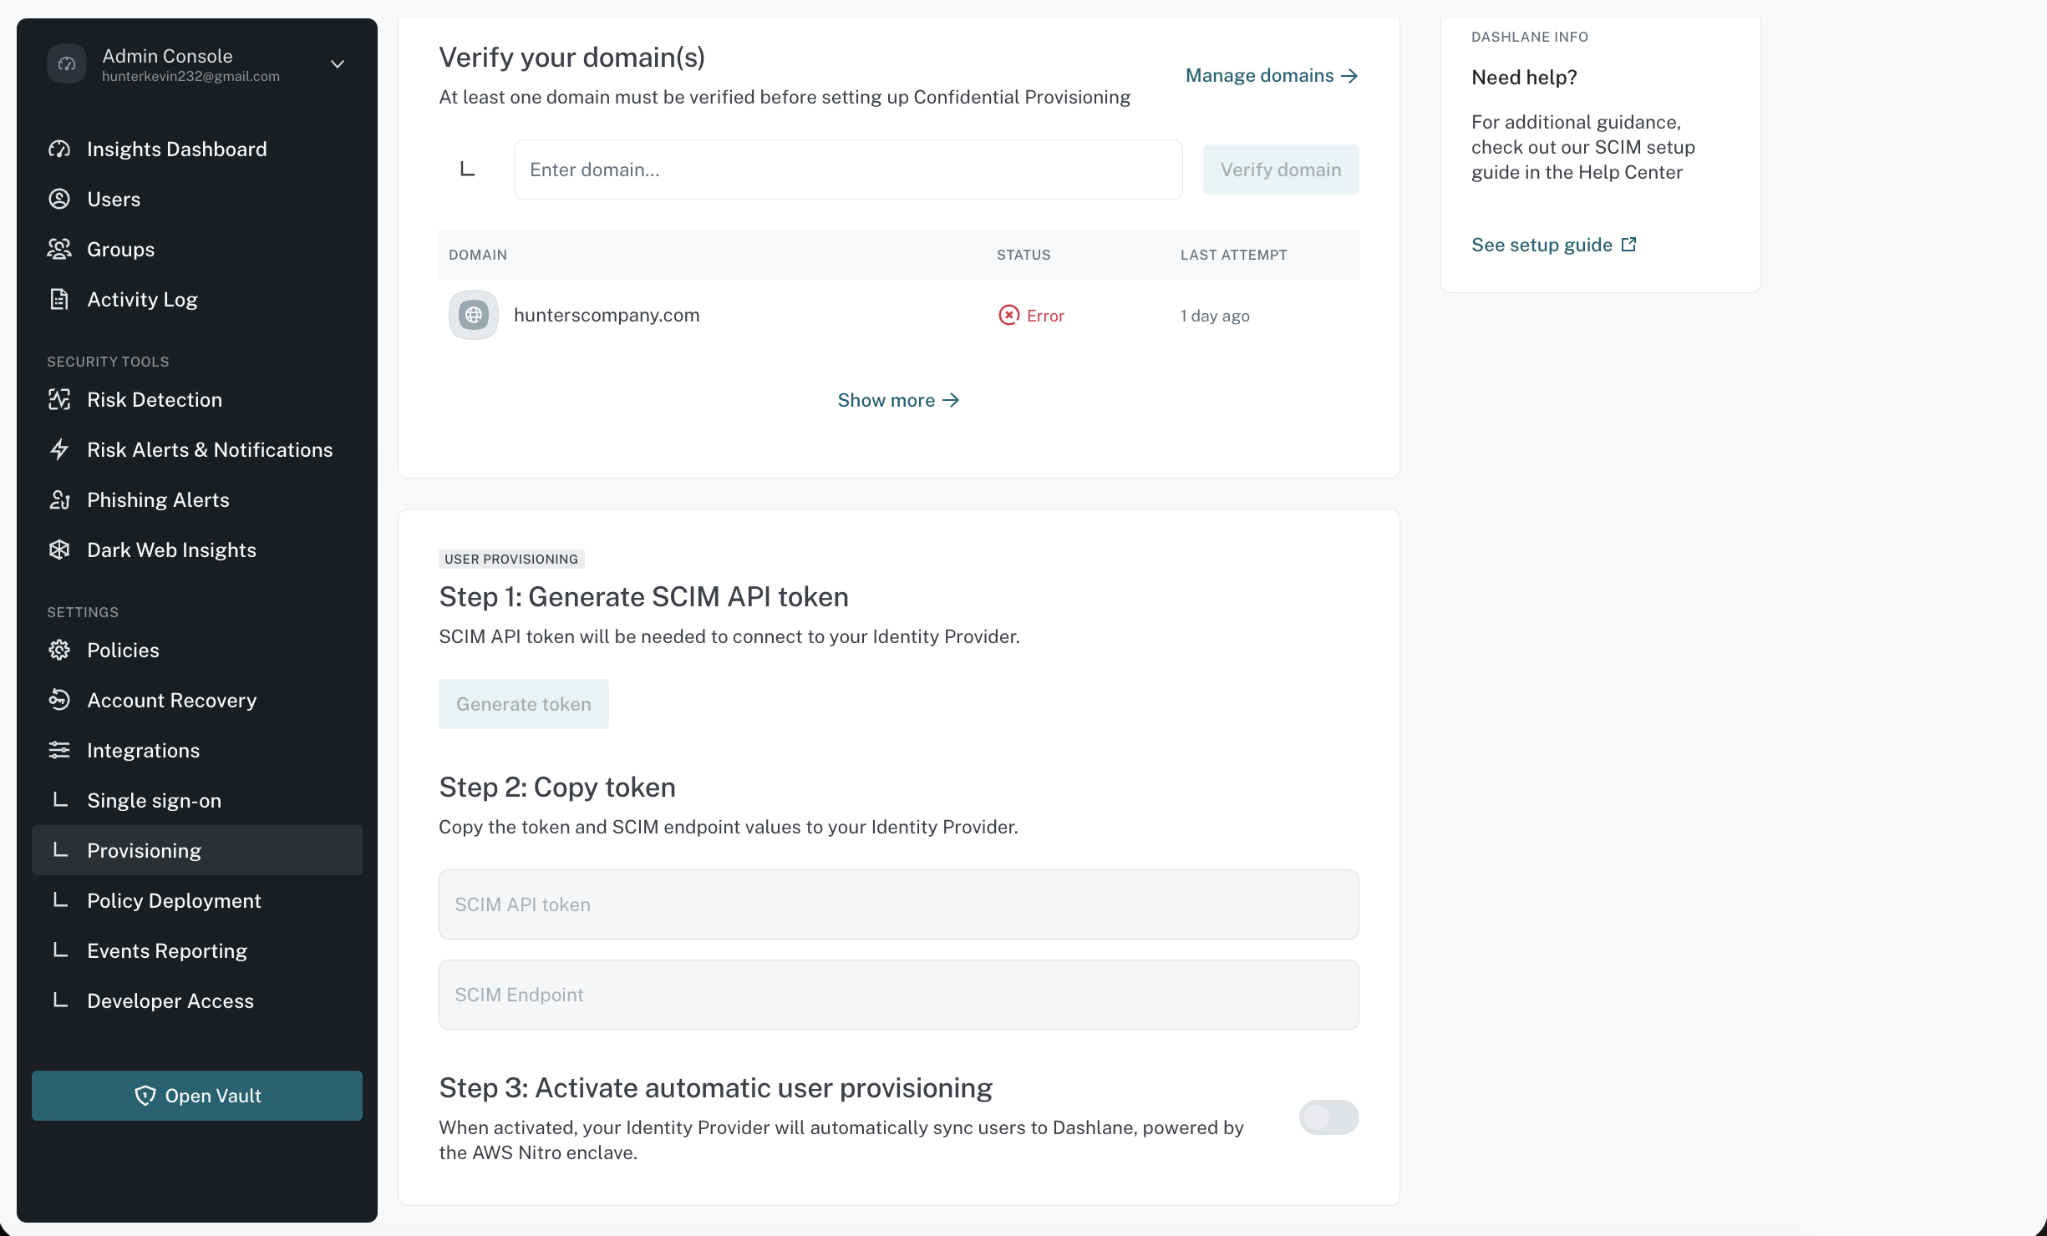This screenshot has width=2047, height=1236.
Task: Click the Dark Web Insights icon
Action: pos(59,550)
